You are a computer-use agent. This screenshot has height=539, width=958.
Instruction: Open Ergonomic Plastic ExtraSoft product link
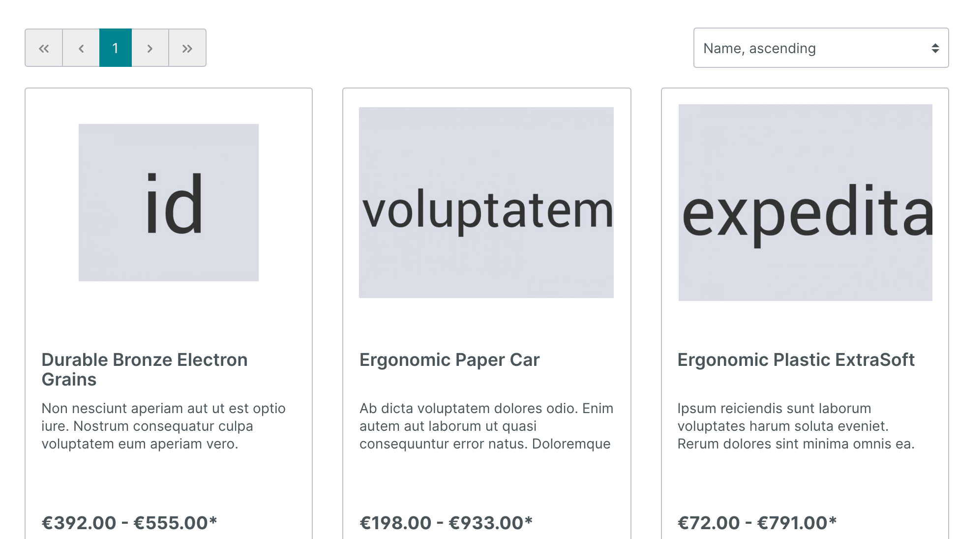click(796, 360)
